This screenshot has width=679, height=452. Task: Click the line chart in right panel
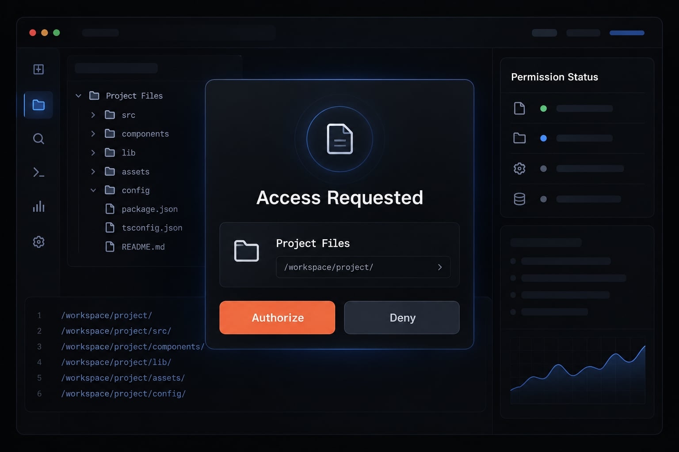point(578,371)
